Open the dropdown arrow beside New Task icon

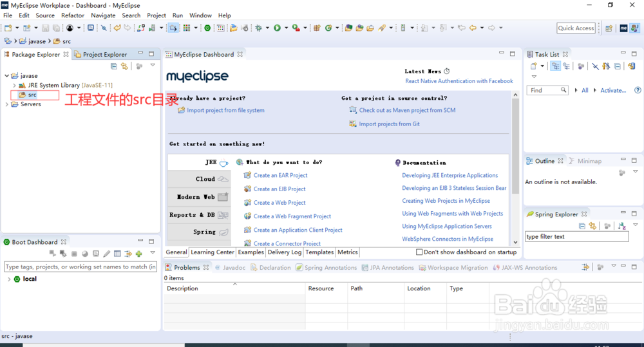click(542, 66)
